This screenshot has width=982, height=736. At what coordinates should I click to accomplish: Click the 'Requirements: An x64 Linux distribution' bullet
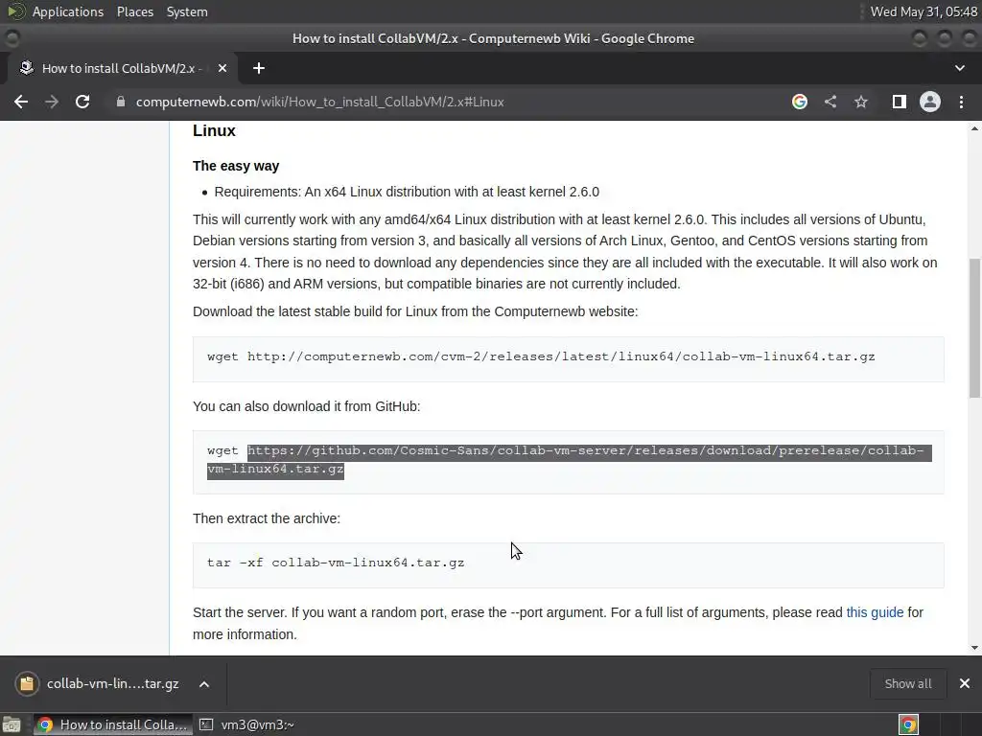(407, 192)
